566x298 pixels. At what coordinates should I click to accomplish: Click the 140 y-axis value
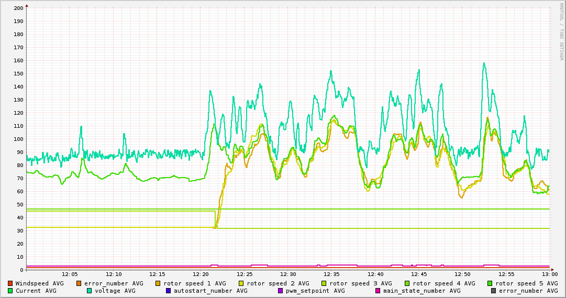coord(19,87)
